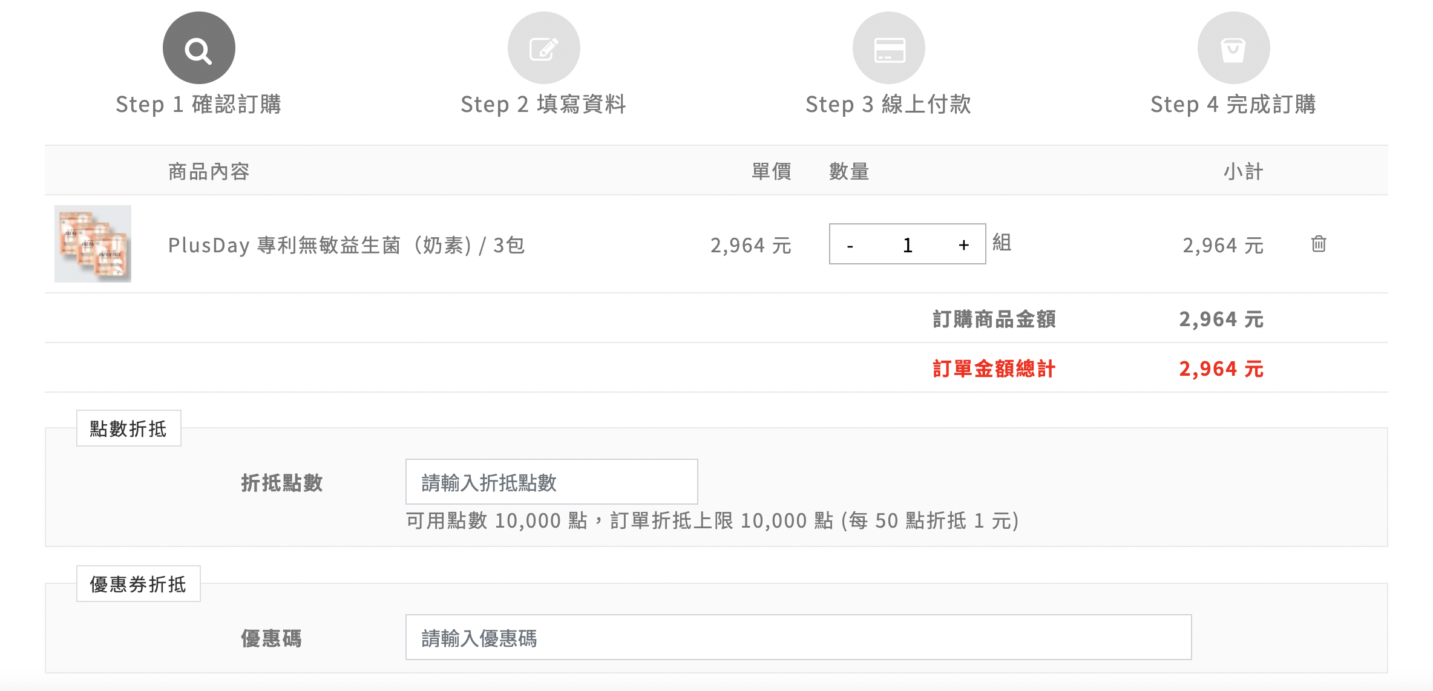Click the Step 2 填寫資料 label
Screen dimensions: 1433x691
(543, 104)
